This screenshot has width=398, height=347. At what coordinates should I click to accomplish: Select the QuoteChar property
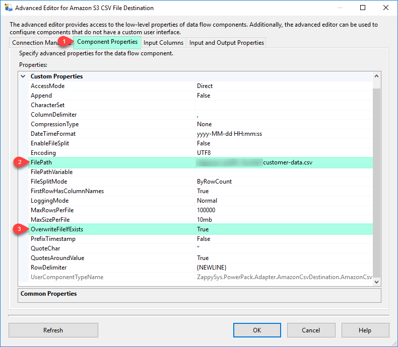[x=45, y=248]
